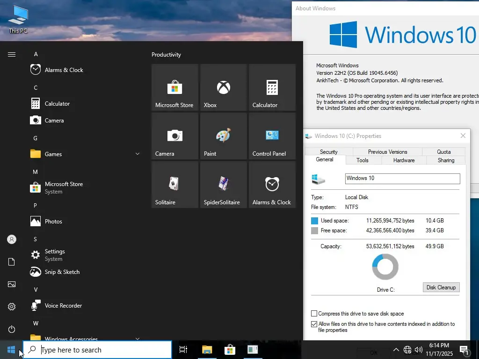Open the Control Panel tile
Image resolution: width=479 pixels, height=359 pixels.
272,136
